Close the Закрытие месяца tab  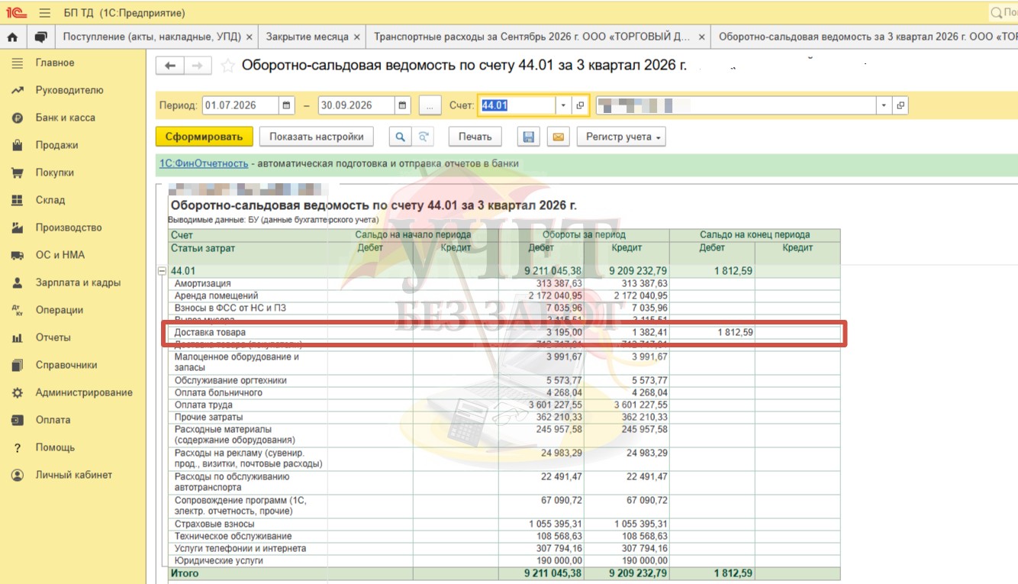point(356,37)
